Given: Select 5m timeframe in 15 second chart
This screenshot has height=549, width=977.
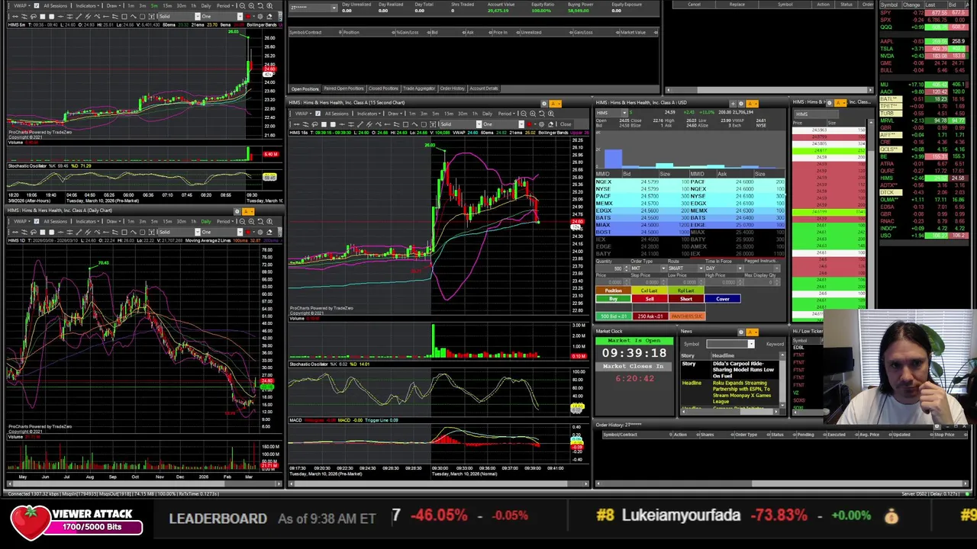Looking at the screenshot, I should coord(436,114).
